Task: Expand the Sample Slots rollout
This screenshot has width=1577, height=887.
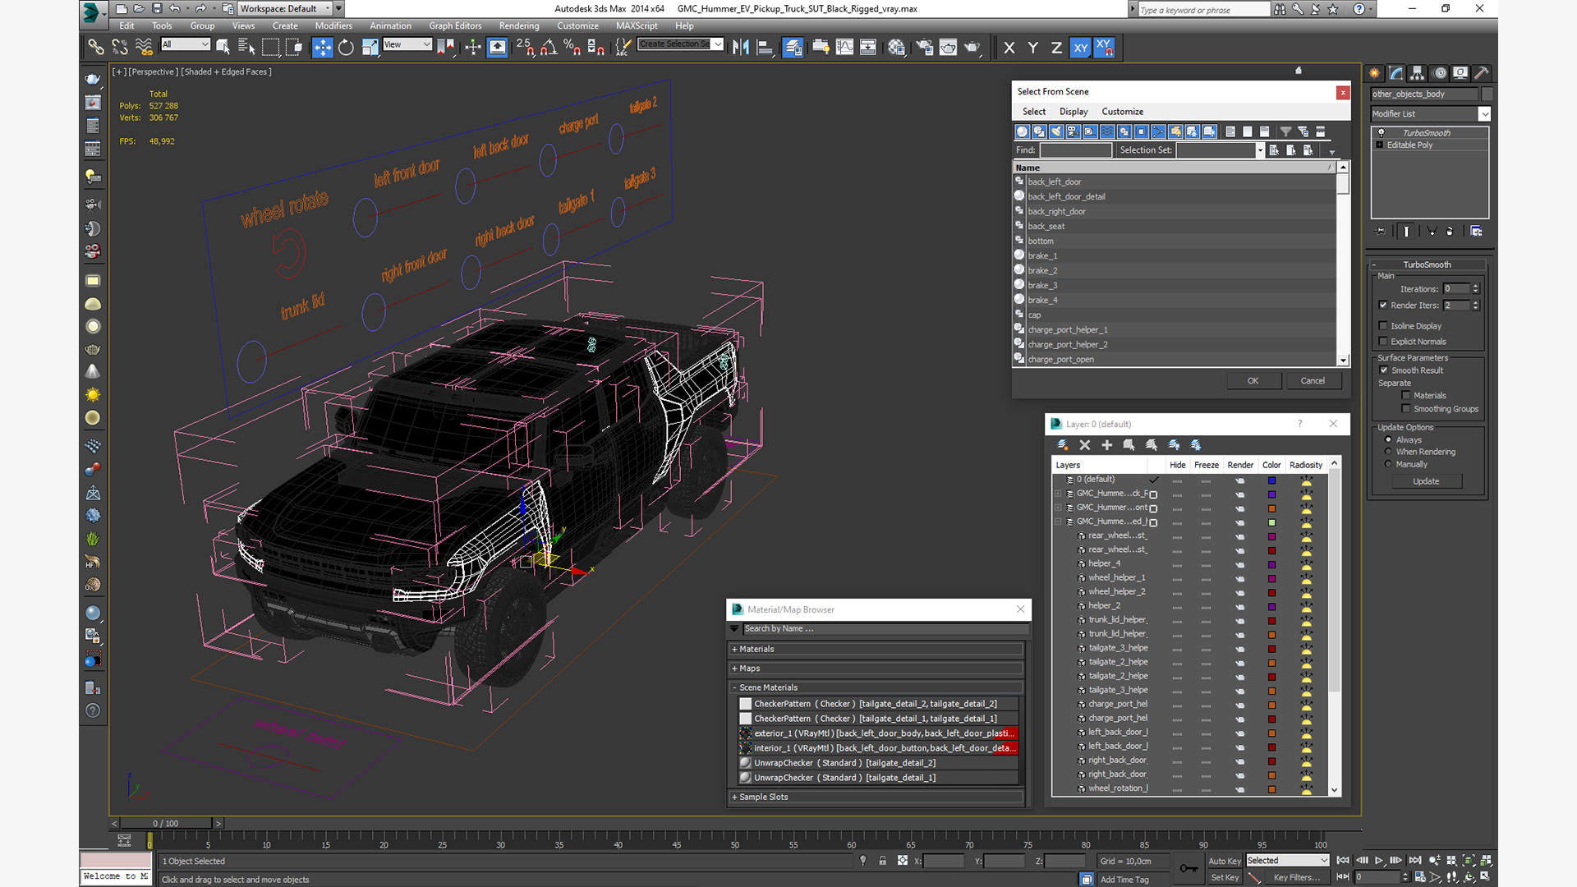Action: tap(876, 797)
